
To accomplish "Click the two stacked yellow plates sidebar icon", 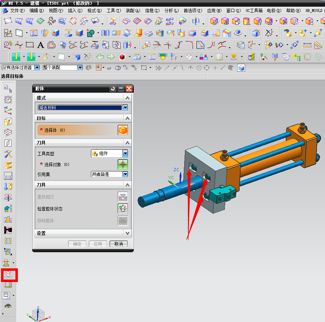I will point(8,165).
